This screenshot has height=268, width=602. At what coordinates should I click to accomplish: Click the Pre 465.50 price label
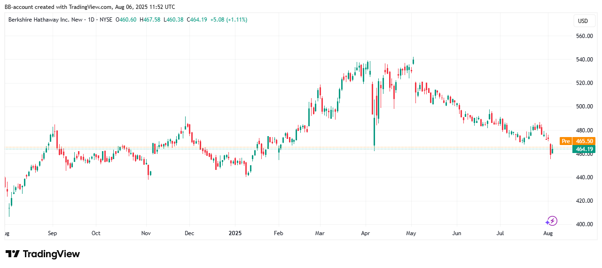pos(578,141)
